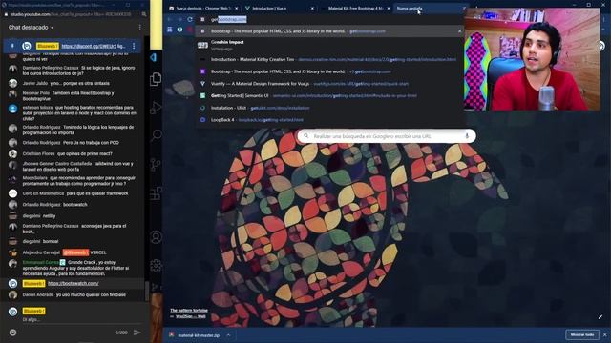The width and height of the screenshot is (611, 343).
Task: Close the Material Kit tab
Action: click(389, 9)
